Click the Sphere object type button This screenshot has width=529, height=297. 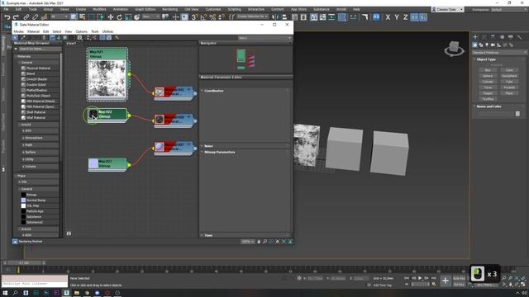coord(488,76)
